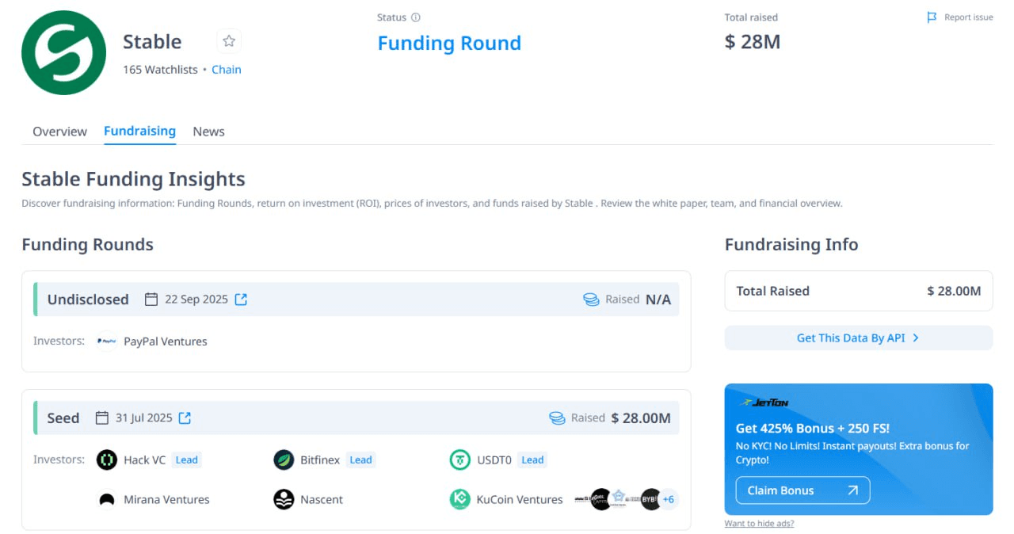Click the Report issue link text

969,17
